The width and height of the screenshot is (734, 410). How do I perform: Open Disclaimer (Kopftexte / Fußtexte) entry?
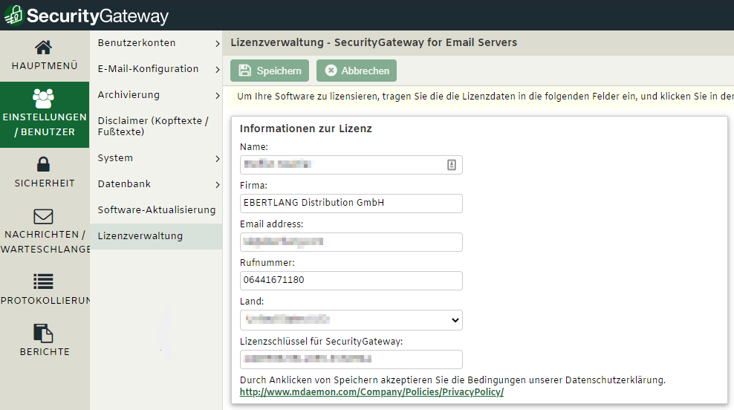click(153, 126)
